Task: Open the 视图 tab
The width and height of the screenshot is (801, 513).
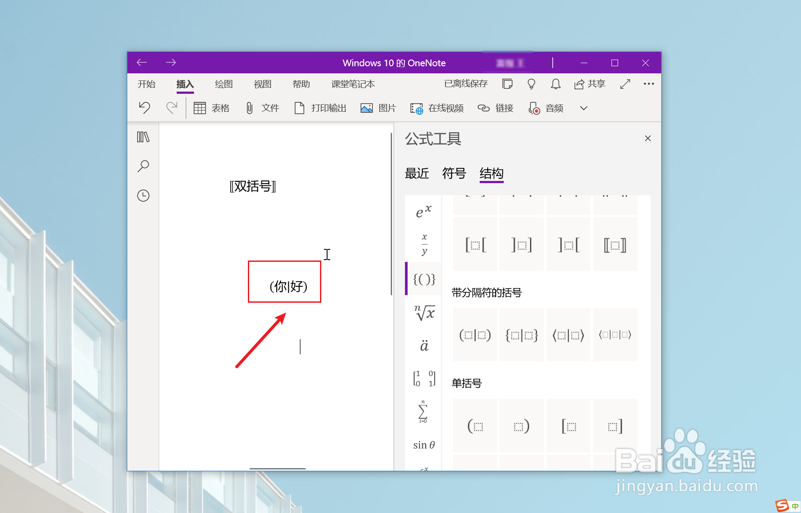Action: [263, 84]
